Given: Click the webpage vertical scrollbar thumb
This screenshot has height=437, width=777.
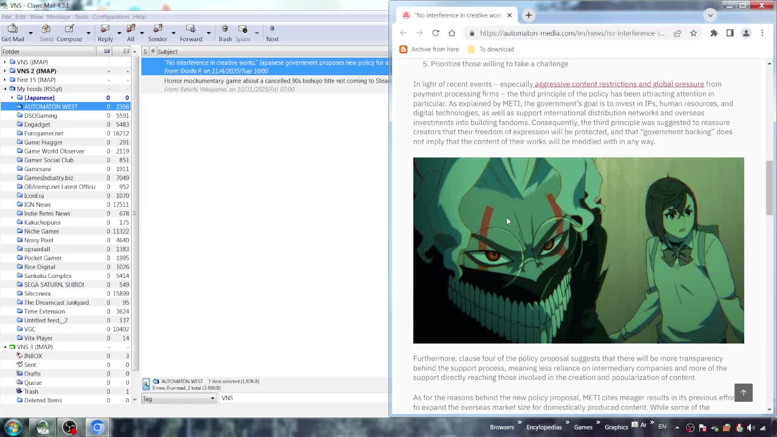Looking at the screenshot, I should pos(769,188).
